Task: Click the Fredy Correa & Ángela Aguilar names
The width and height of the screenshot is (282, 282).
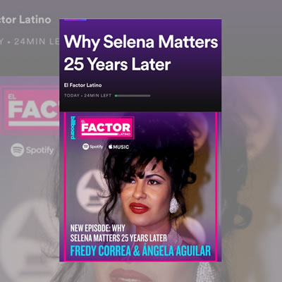Action: coord(140,251)
